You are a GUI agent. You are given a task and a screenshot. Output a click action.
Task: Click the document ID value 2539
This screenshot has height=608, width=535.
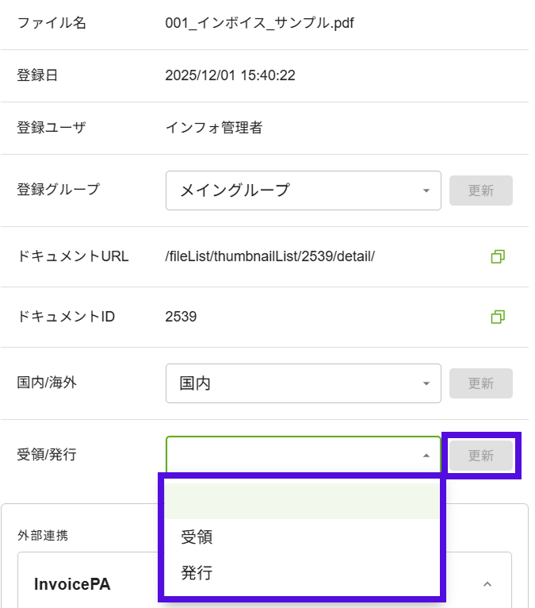pyautogui.click(x=181, y=317)
